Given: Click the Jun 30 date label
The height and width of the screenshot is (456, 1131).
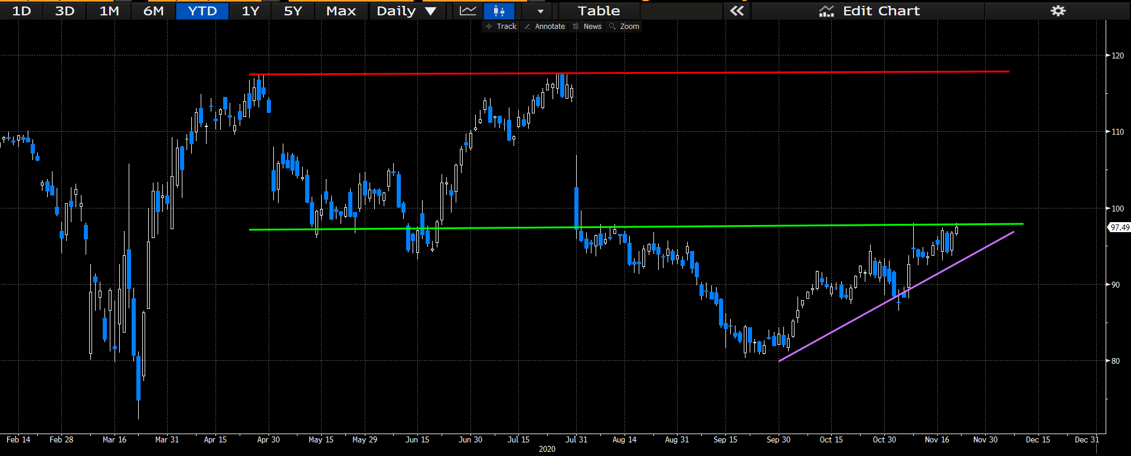Looking at the screenshot, I should pyautogui.click(x=470, y=439).
